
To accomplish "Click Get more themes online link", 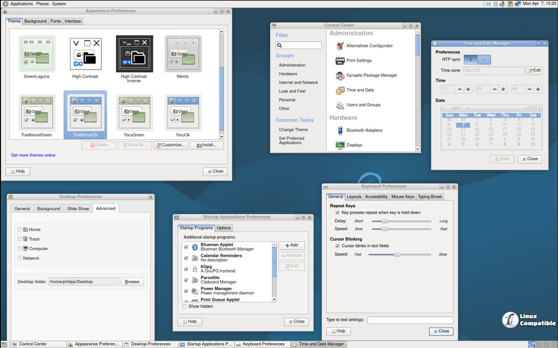I will coord(33,155).
